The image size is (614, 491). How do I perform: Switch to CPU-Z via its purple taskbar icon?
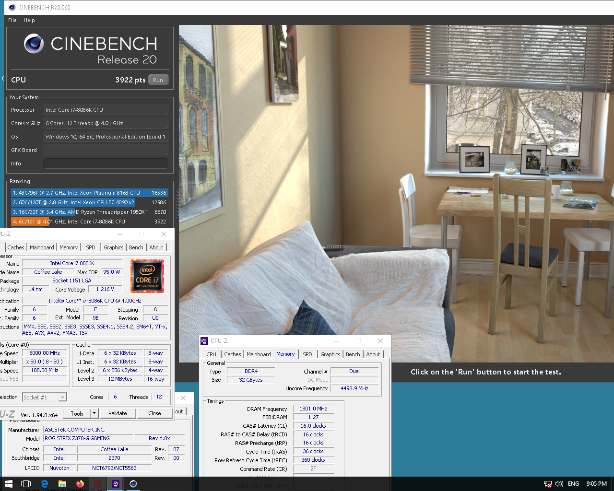116,484
